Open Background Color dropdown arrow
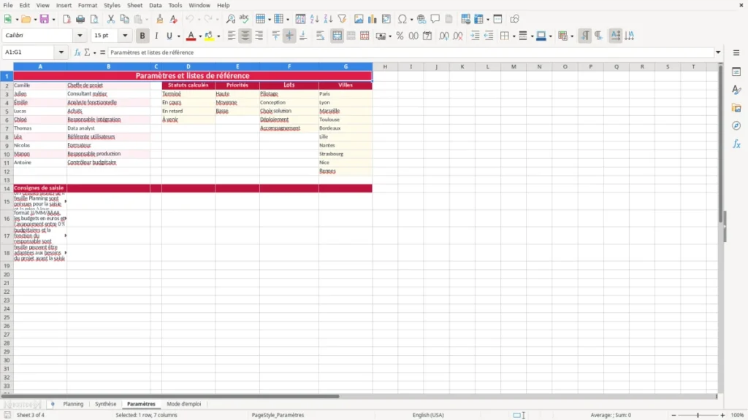 218,36
